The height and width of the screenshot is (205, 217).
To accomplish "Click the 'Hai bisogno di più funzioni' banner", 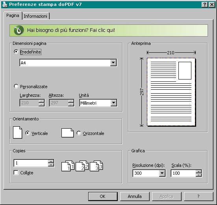I will point(109,30).
